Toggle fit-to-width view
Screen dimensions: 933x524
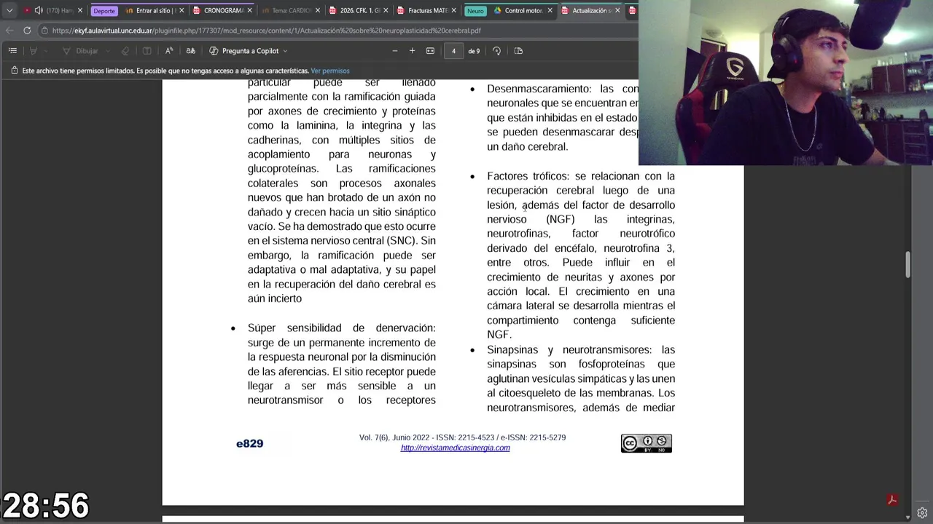tap(430, 51)
